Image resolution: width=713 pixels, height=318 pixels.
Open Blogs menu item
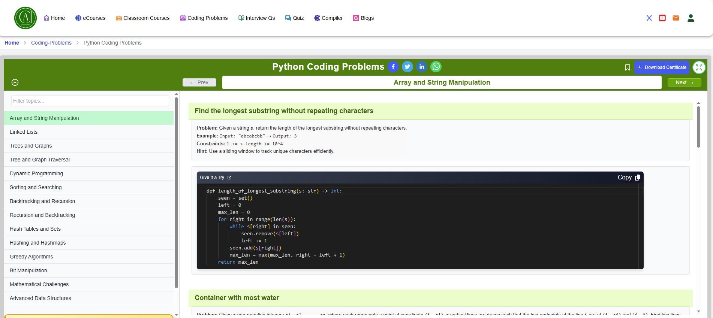(x=363, y=18)
